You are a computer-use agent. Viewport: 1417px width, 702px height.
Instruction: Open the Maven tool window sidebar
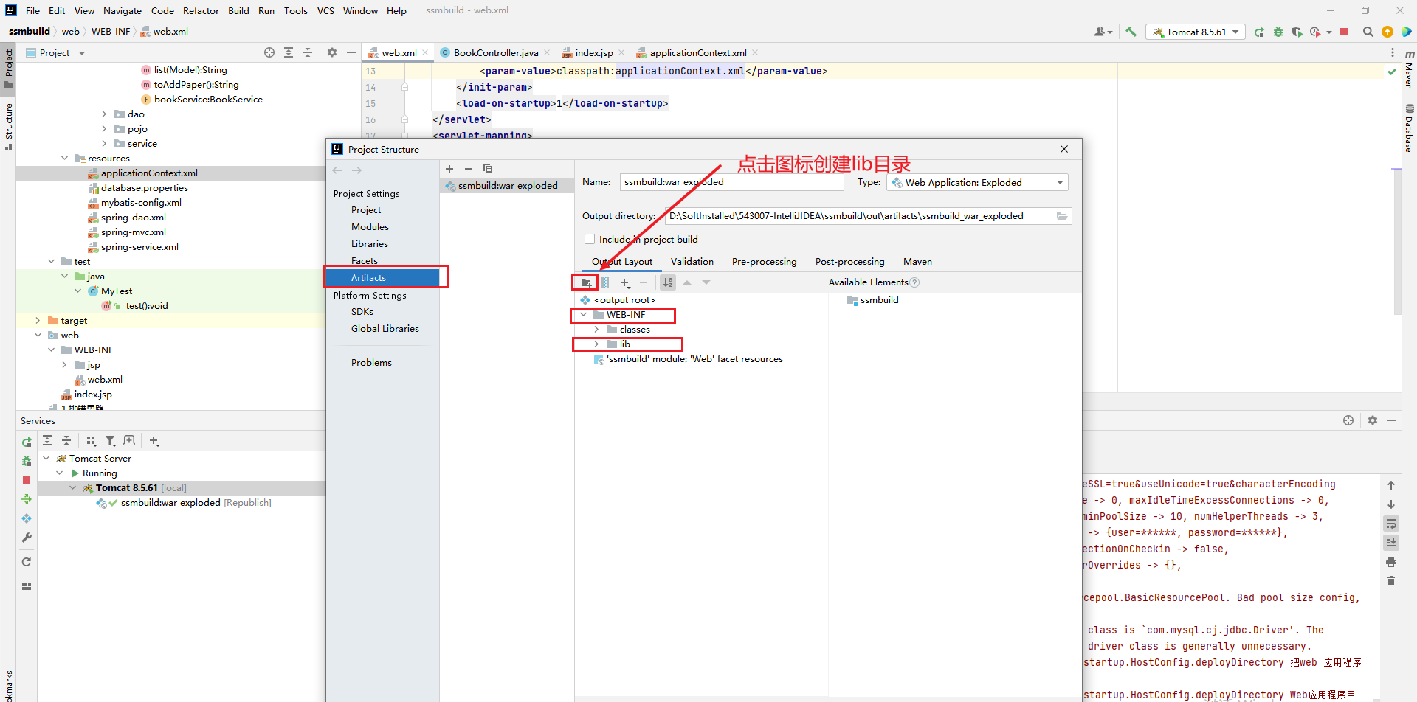click(1409, 69)
